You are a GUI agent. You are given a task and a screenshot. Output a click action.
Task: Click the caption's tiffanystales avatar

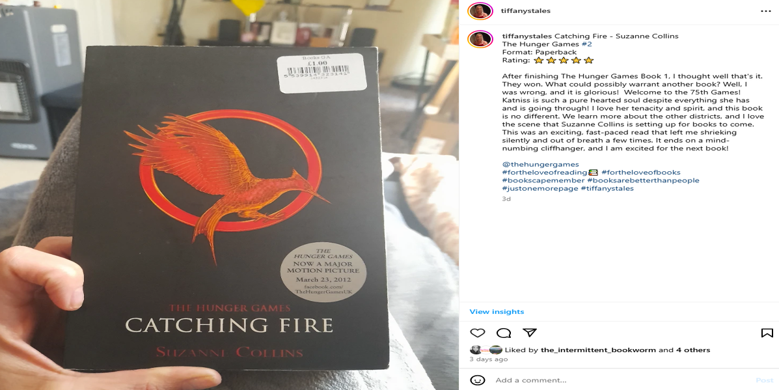[x=480, y=39]
